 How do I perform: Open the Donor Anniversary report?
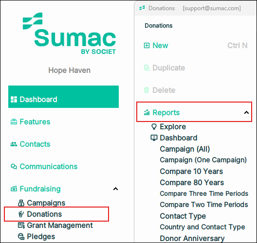(192, 239)
